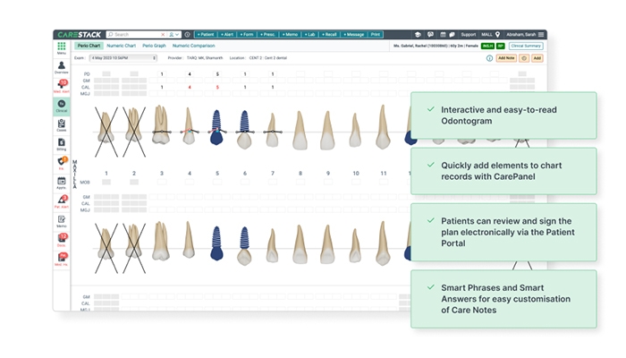Open the Memo sidebar icon
The image size is (626, 358).
click(x=62, y=221)
